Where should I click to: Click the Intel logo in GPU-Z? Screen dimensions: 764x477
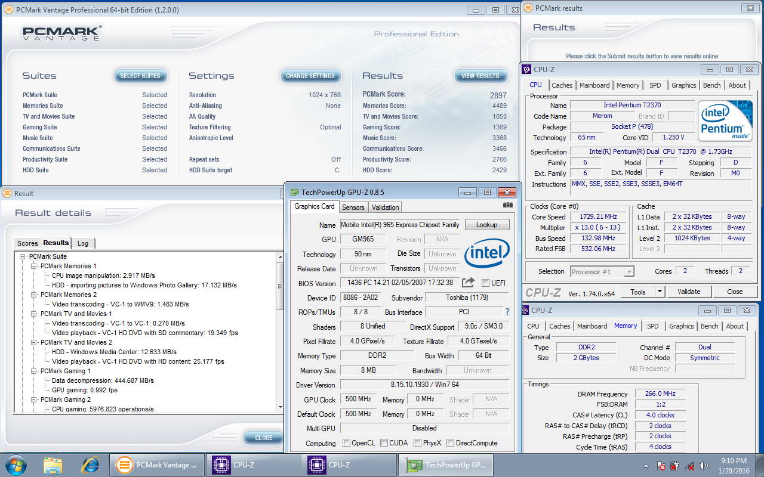click(487, 253)
